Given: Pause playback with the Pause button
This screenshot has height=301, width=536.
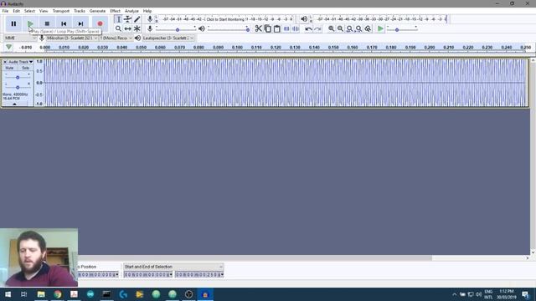Looking at the screenshot, I should pyautogui.click(x=13, y=23).
